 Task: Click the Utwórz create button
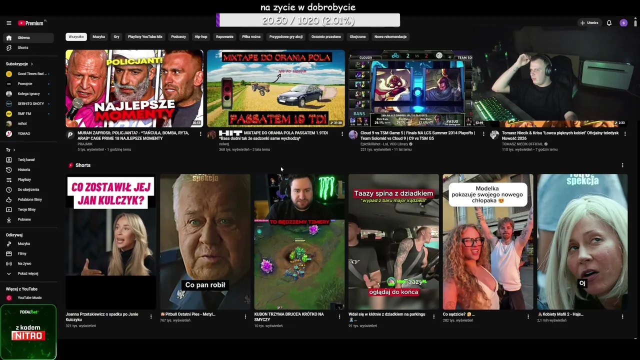point(589,23)
